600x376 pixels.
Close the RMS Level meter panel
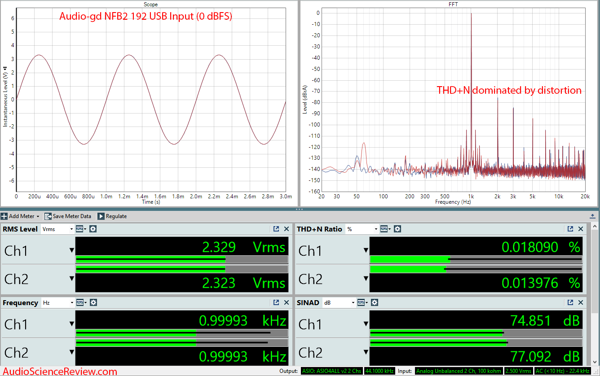287,229
